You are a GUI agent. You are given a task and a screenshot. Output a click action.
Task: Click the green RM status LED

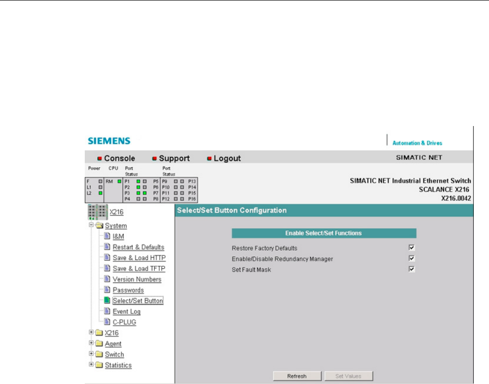(x=119, y=181)
